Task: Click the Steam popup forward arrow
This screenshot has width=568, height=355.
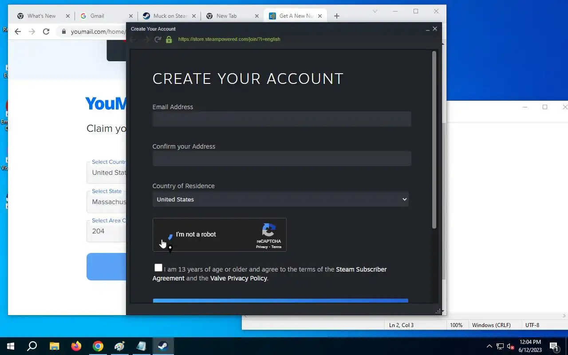Action: (x=146, y=39)
